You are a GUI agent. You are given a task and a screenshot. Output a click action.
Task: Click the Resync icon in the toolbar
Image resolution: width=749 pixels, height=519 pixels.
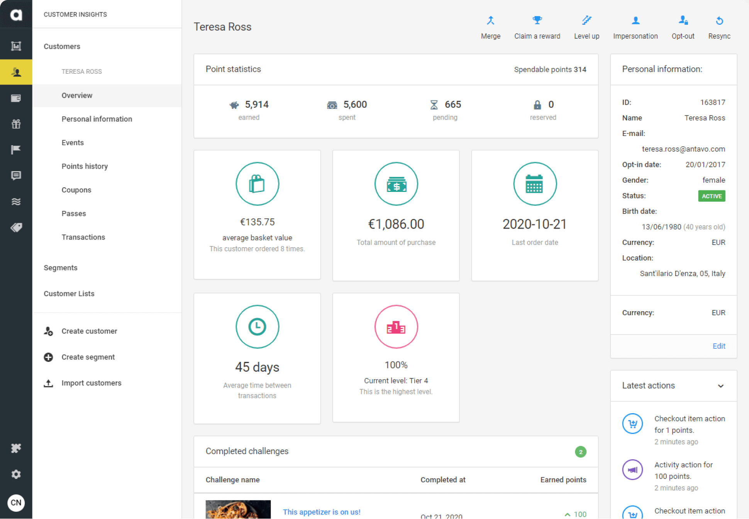719,26
